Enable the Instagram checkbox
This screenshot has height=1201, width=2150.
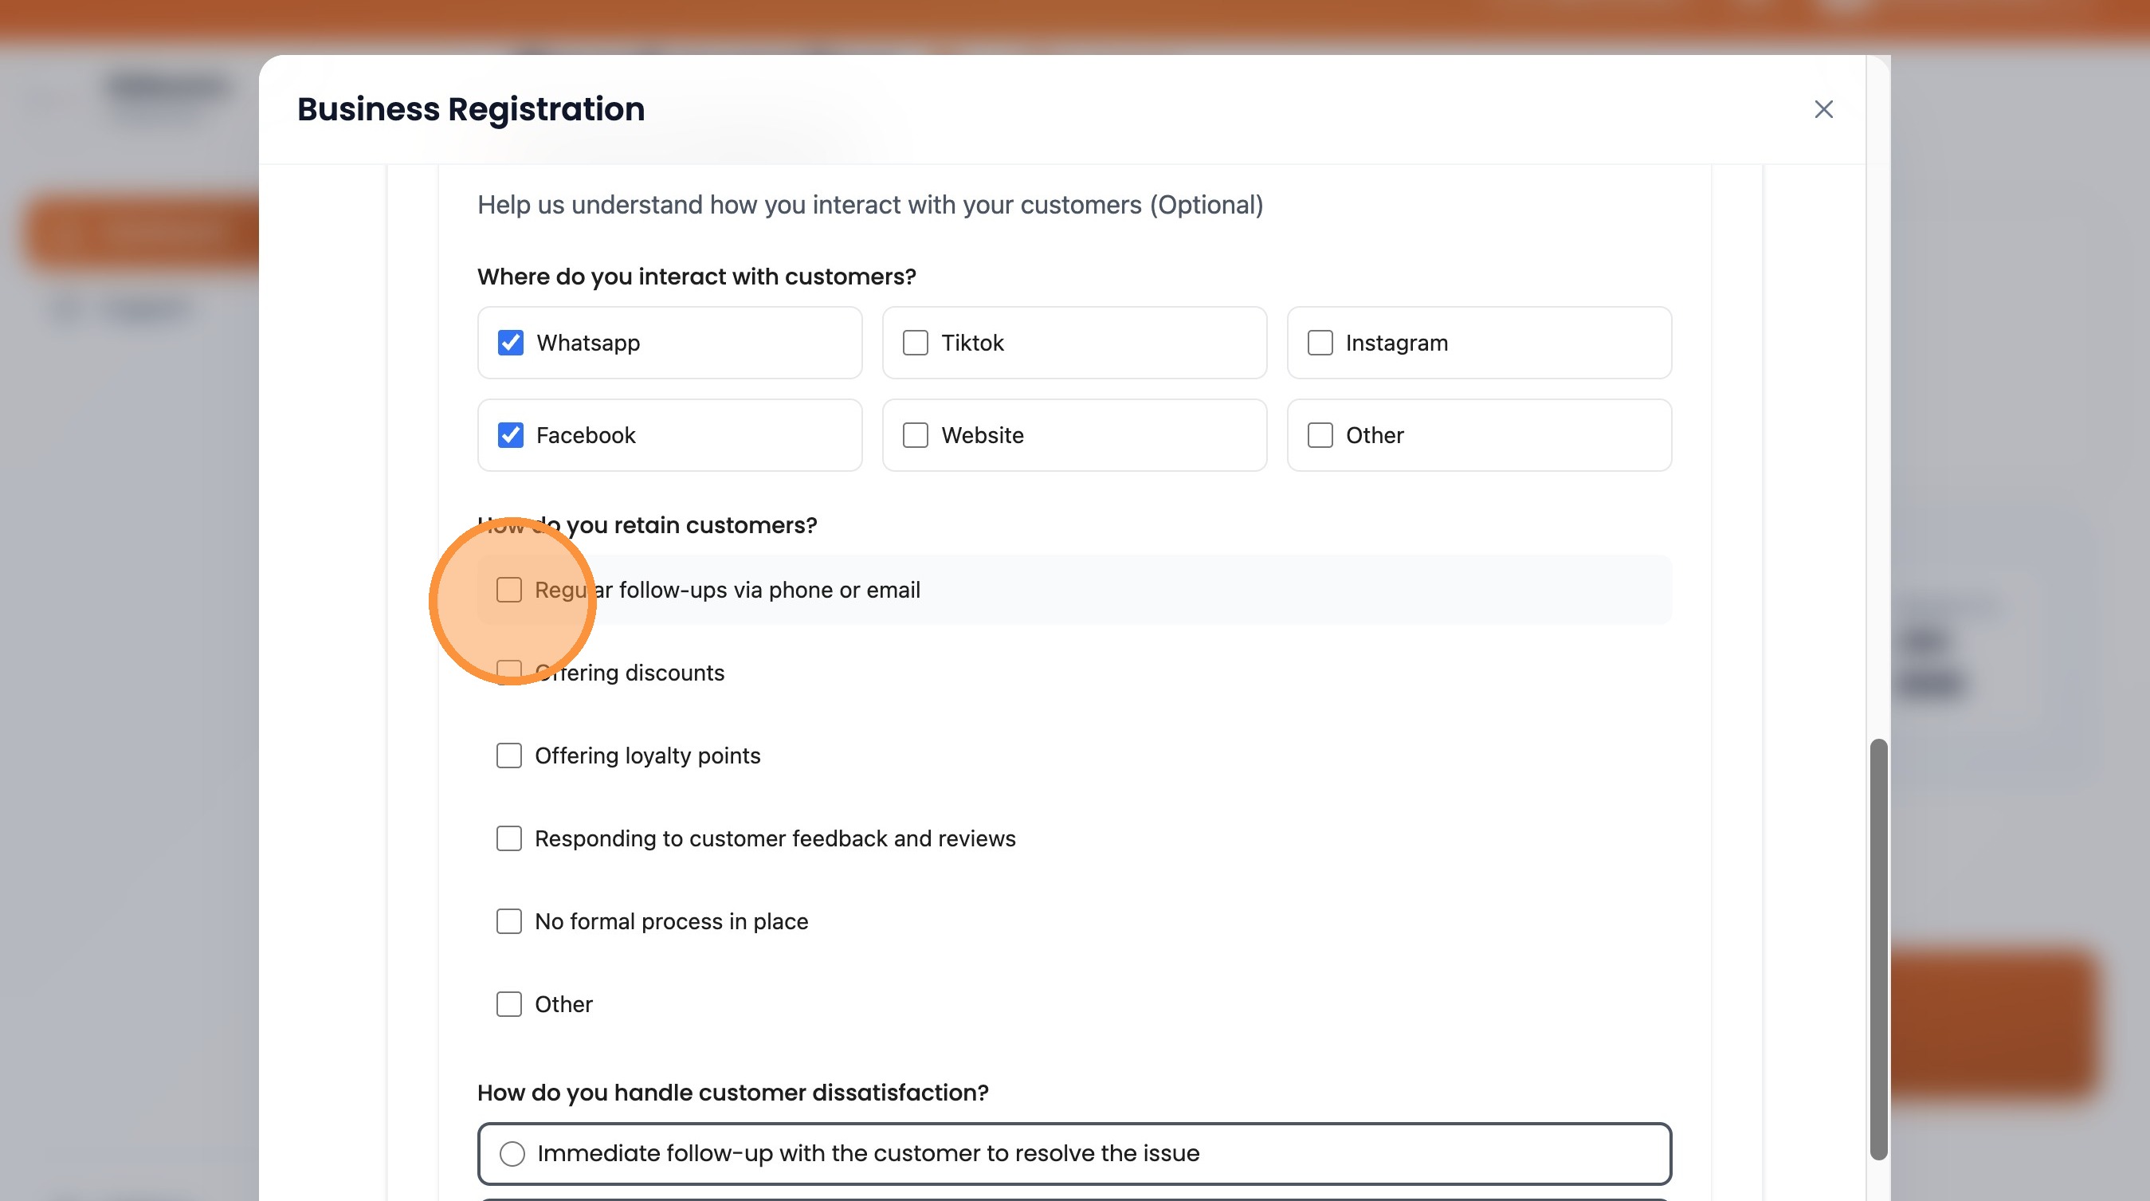1320,343
